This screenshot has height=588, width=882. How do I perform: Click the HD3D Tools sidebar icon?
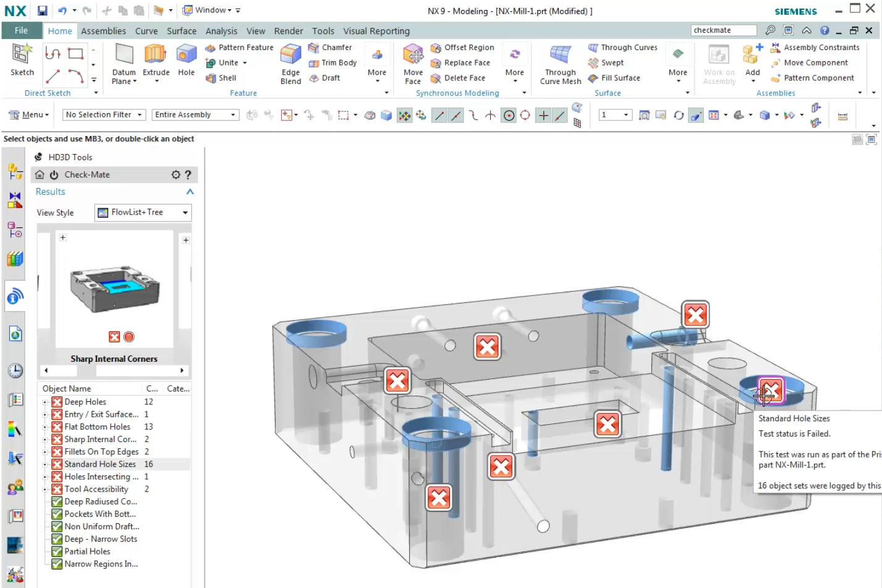pos(15,297)
